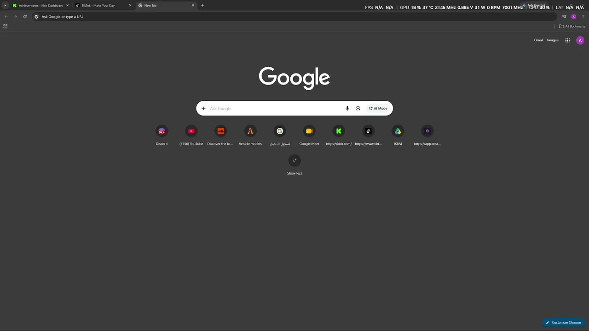The height and width of the screenshot is (331, 589).
Task: Open the tab search dropdown arrow
Action: click(5, 6)
